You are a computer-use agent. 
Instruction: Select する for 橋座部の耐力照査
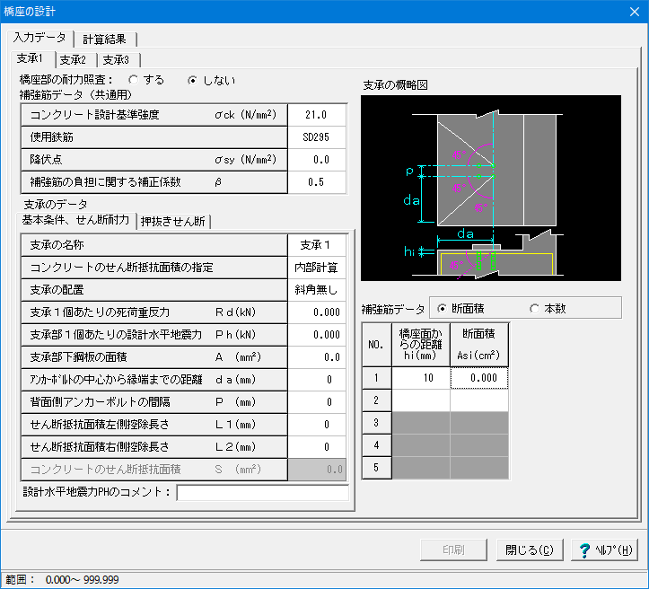pyautogui.click(x=133, y=80)
